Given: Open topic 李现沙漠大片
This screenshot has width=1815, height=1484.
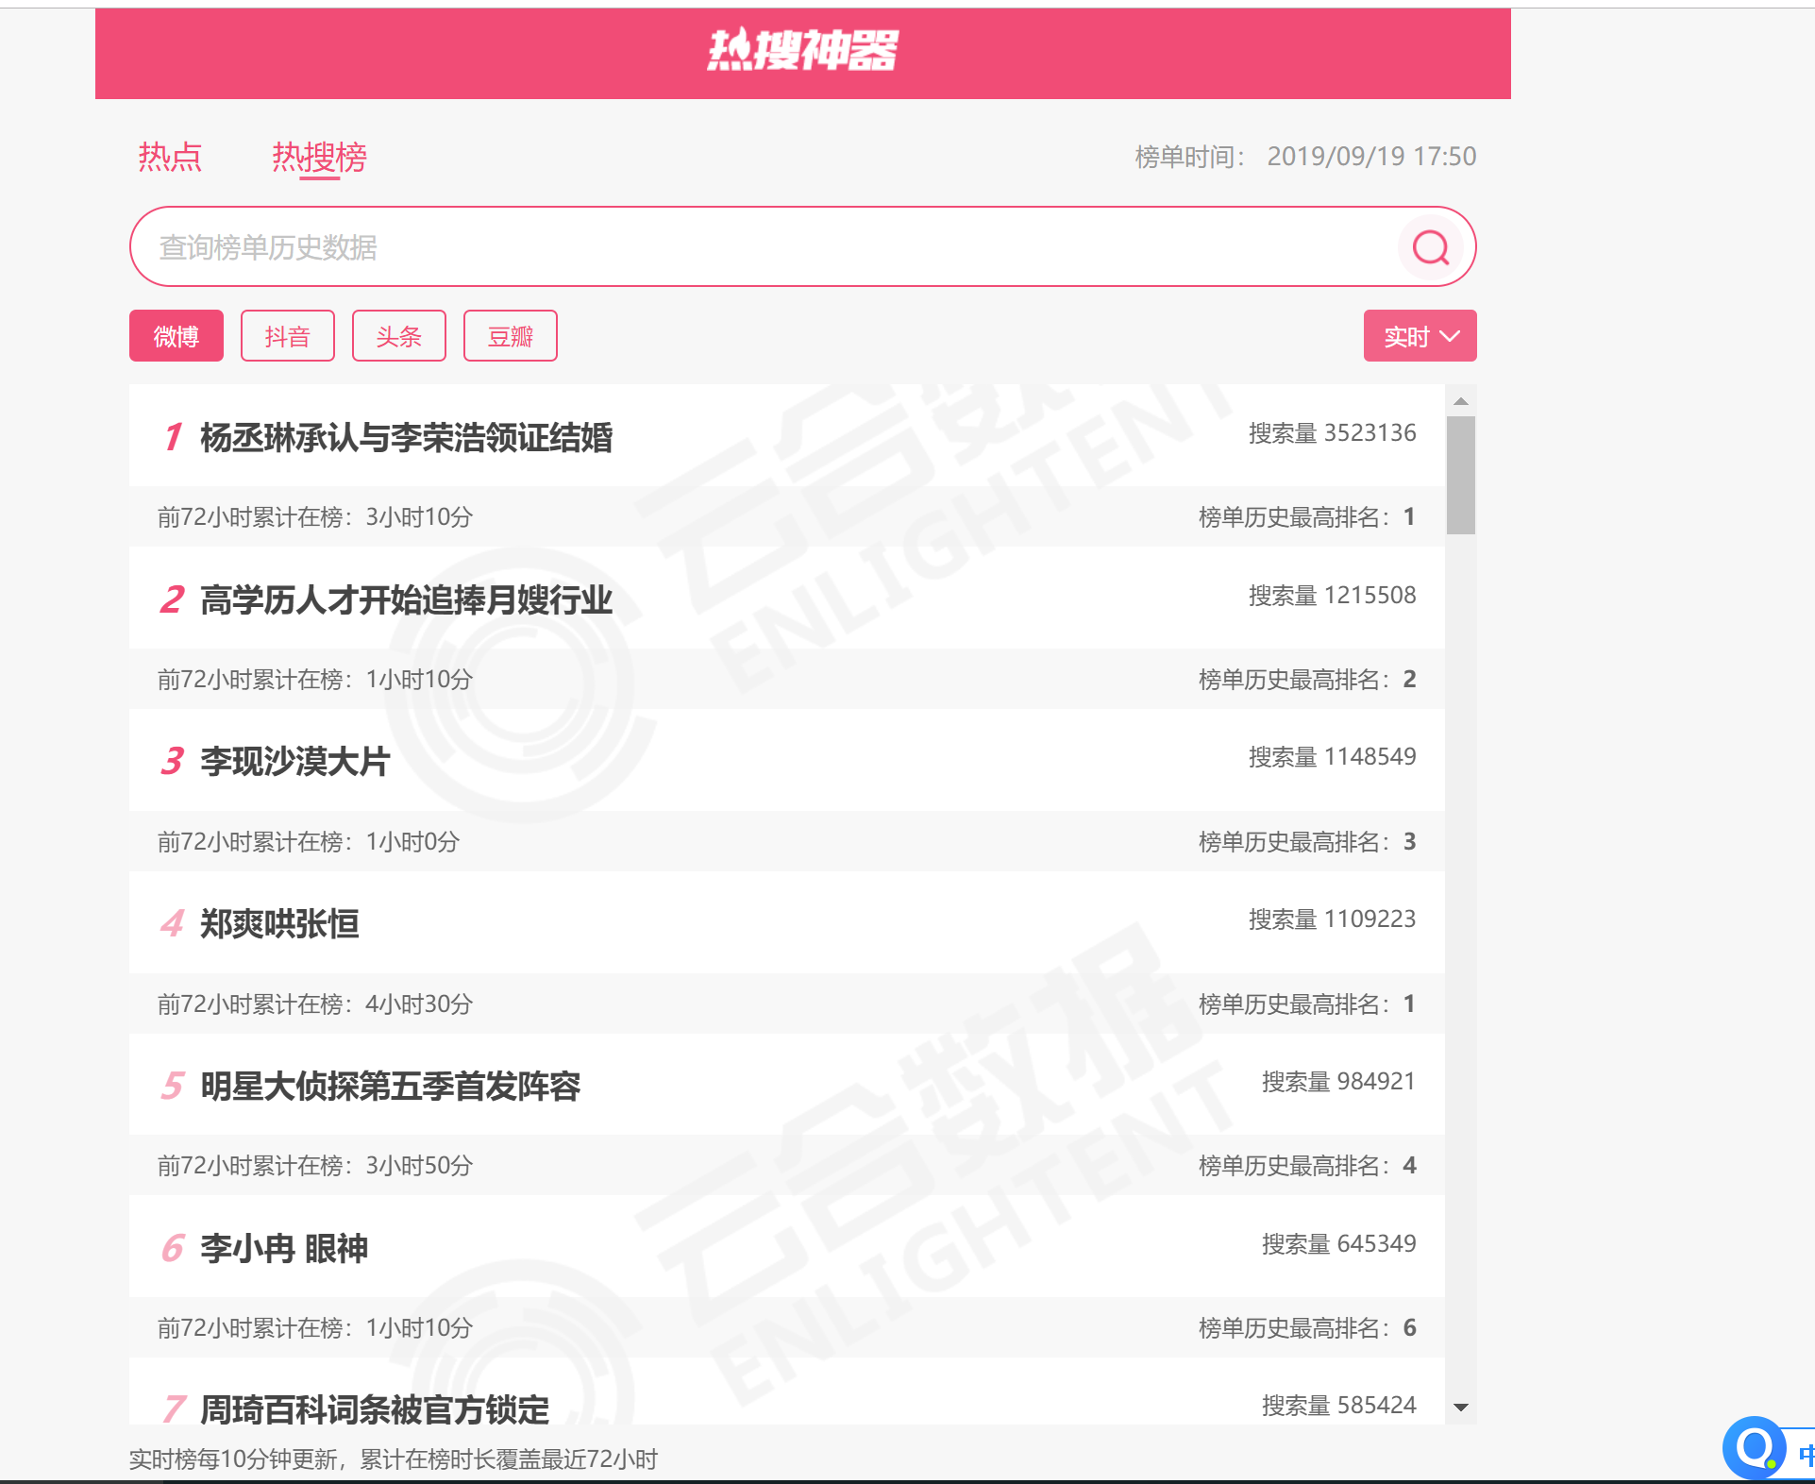Looking at the screenshot, I should pos(295,762).
